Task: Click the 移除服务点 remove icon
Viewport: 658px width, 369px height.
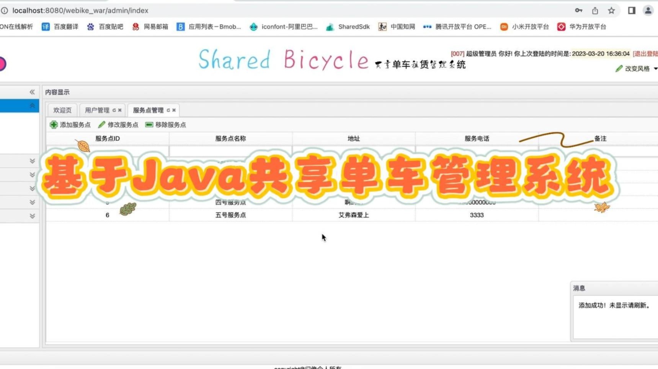Action: [x=148, y=125]
